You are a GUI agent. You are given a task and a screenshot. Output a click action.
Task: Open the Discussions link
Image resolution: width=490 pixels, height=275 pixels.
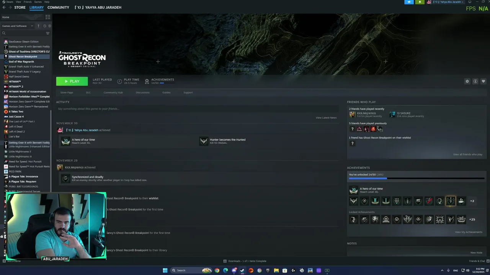pos(142,92)
